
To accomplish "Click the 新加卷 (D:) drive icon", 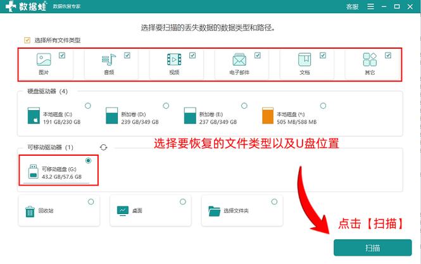I will [x=111, y=116].
